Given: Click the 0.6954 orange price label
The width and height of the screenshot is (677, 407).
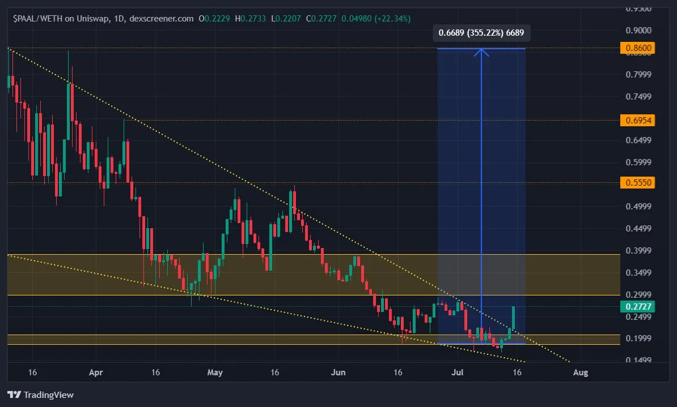Looking at the screenshot, I should coord(638,121).
